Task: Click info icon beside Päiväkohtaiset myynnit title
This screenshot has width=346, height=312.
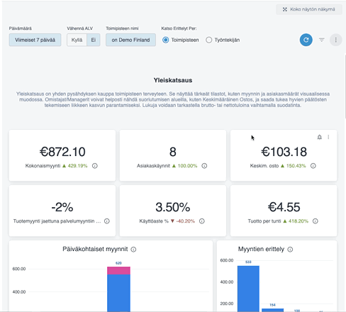Action: [133, 250]
